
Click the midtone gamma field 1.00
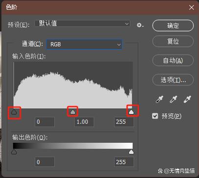tap(84, 122)
